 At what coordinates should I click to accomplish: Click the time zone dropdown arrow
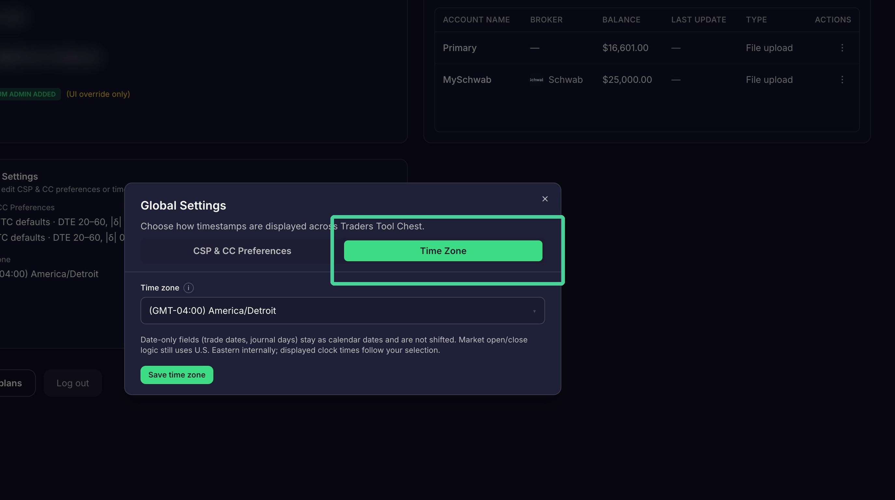pyautogui.click(x=534, y=311)
